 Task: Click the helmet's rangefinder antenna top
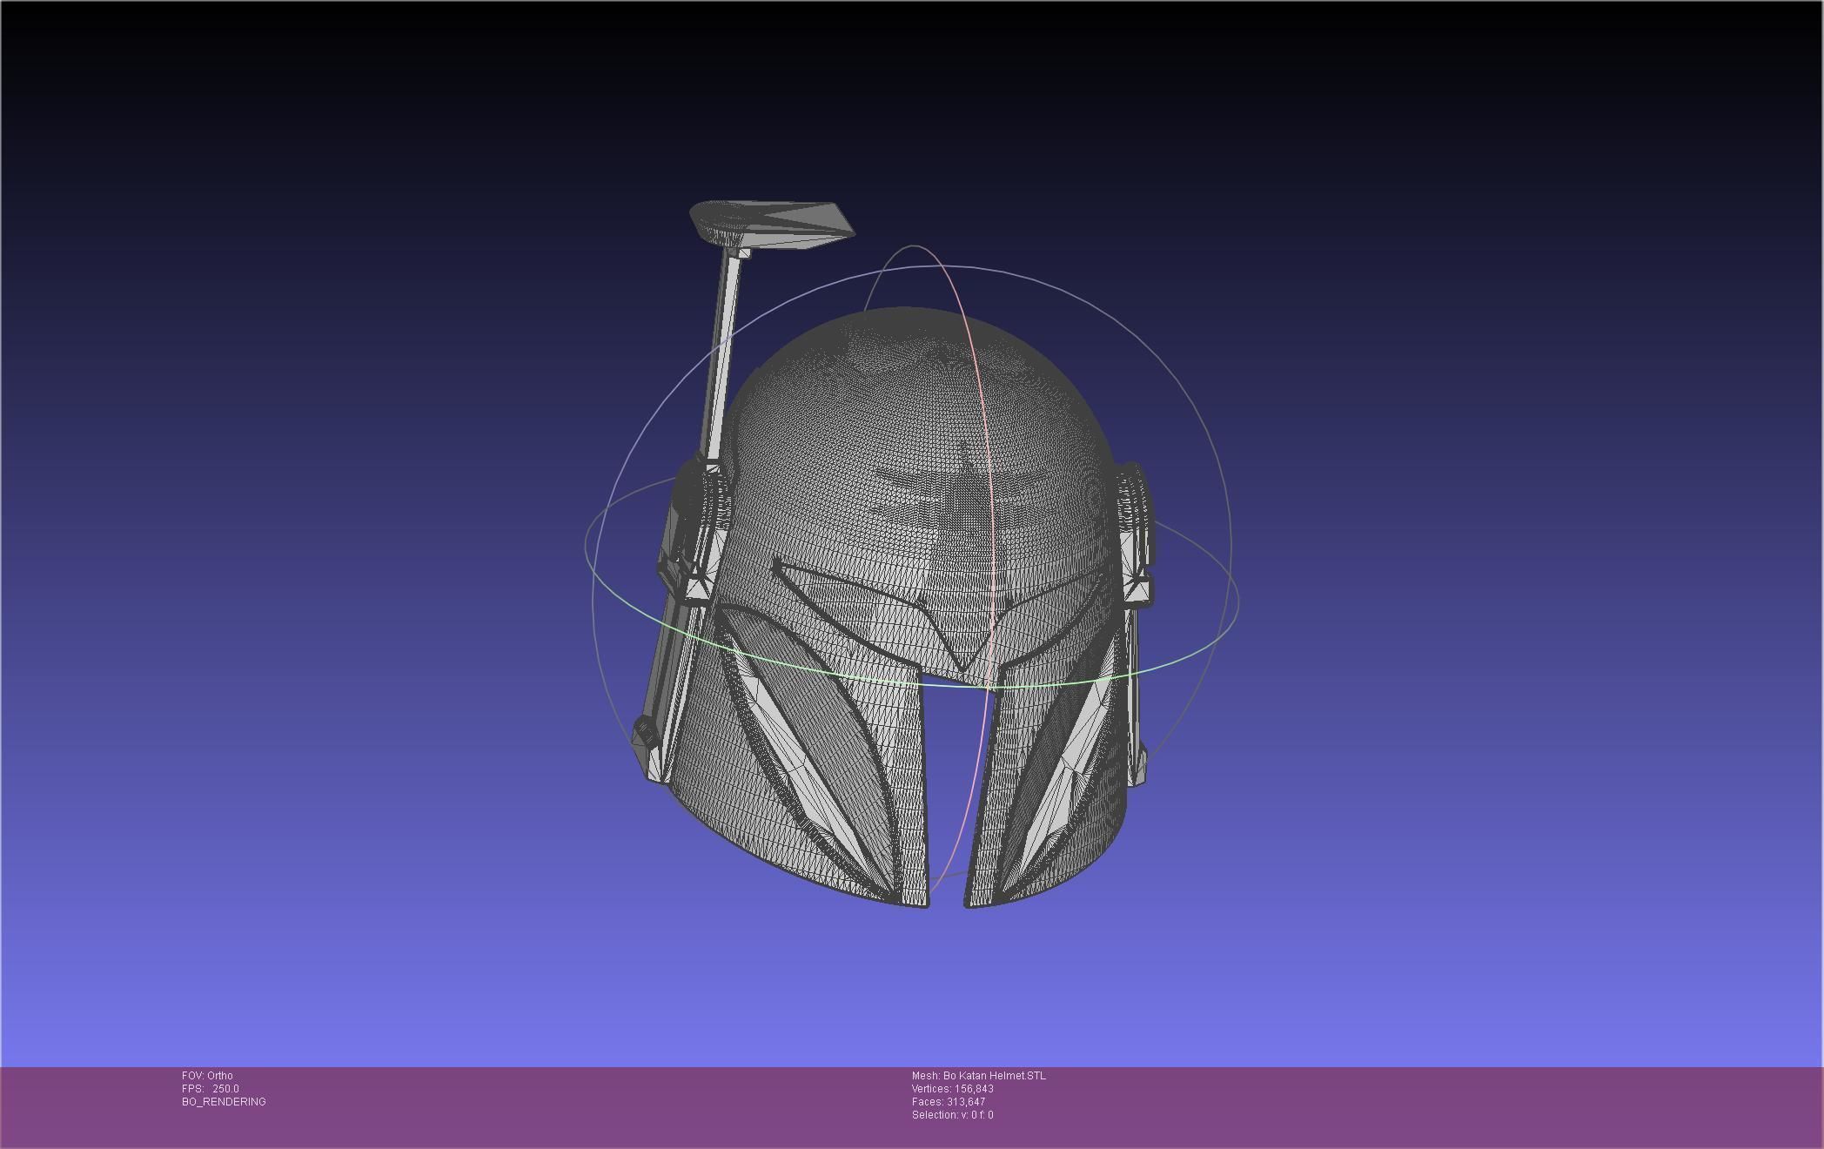tap(772, 225)
